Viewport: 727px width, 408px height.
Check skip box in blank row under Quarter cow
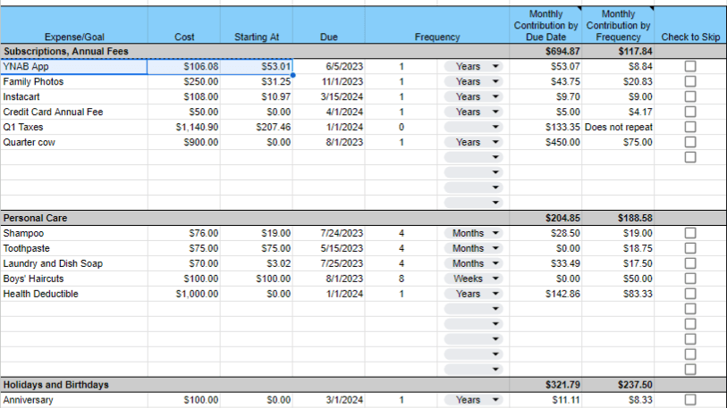pos(690,157)
